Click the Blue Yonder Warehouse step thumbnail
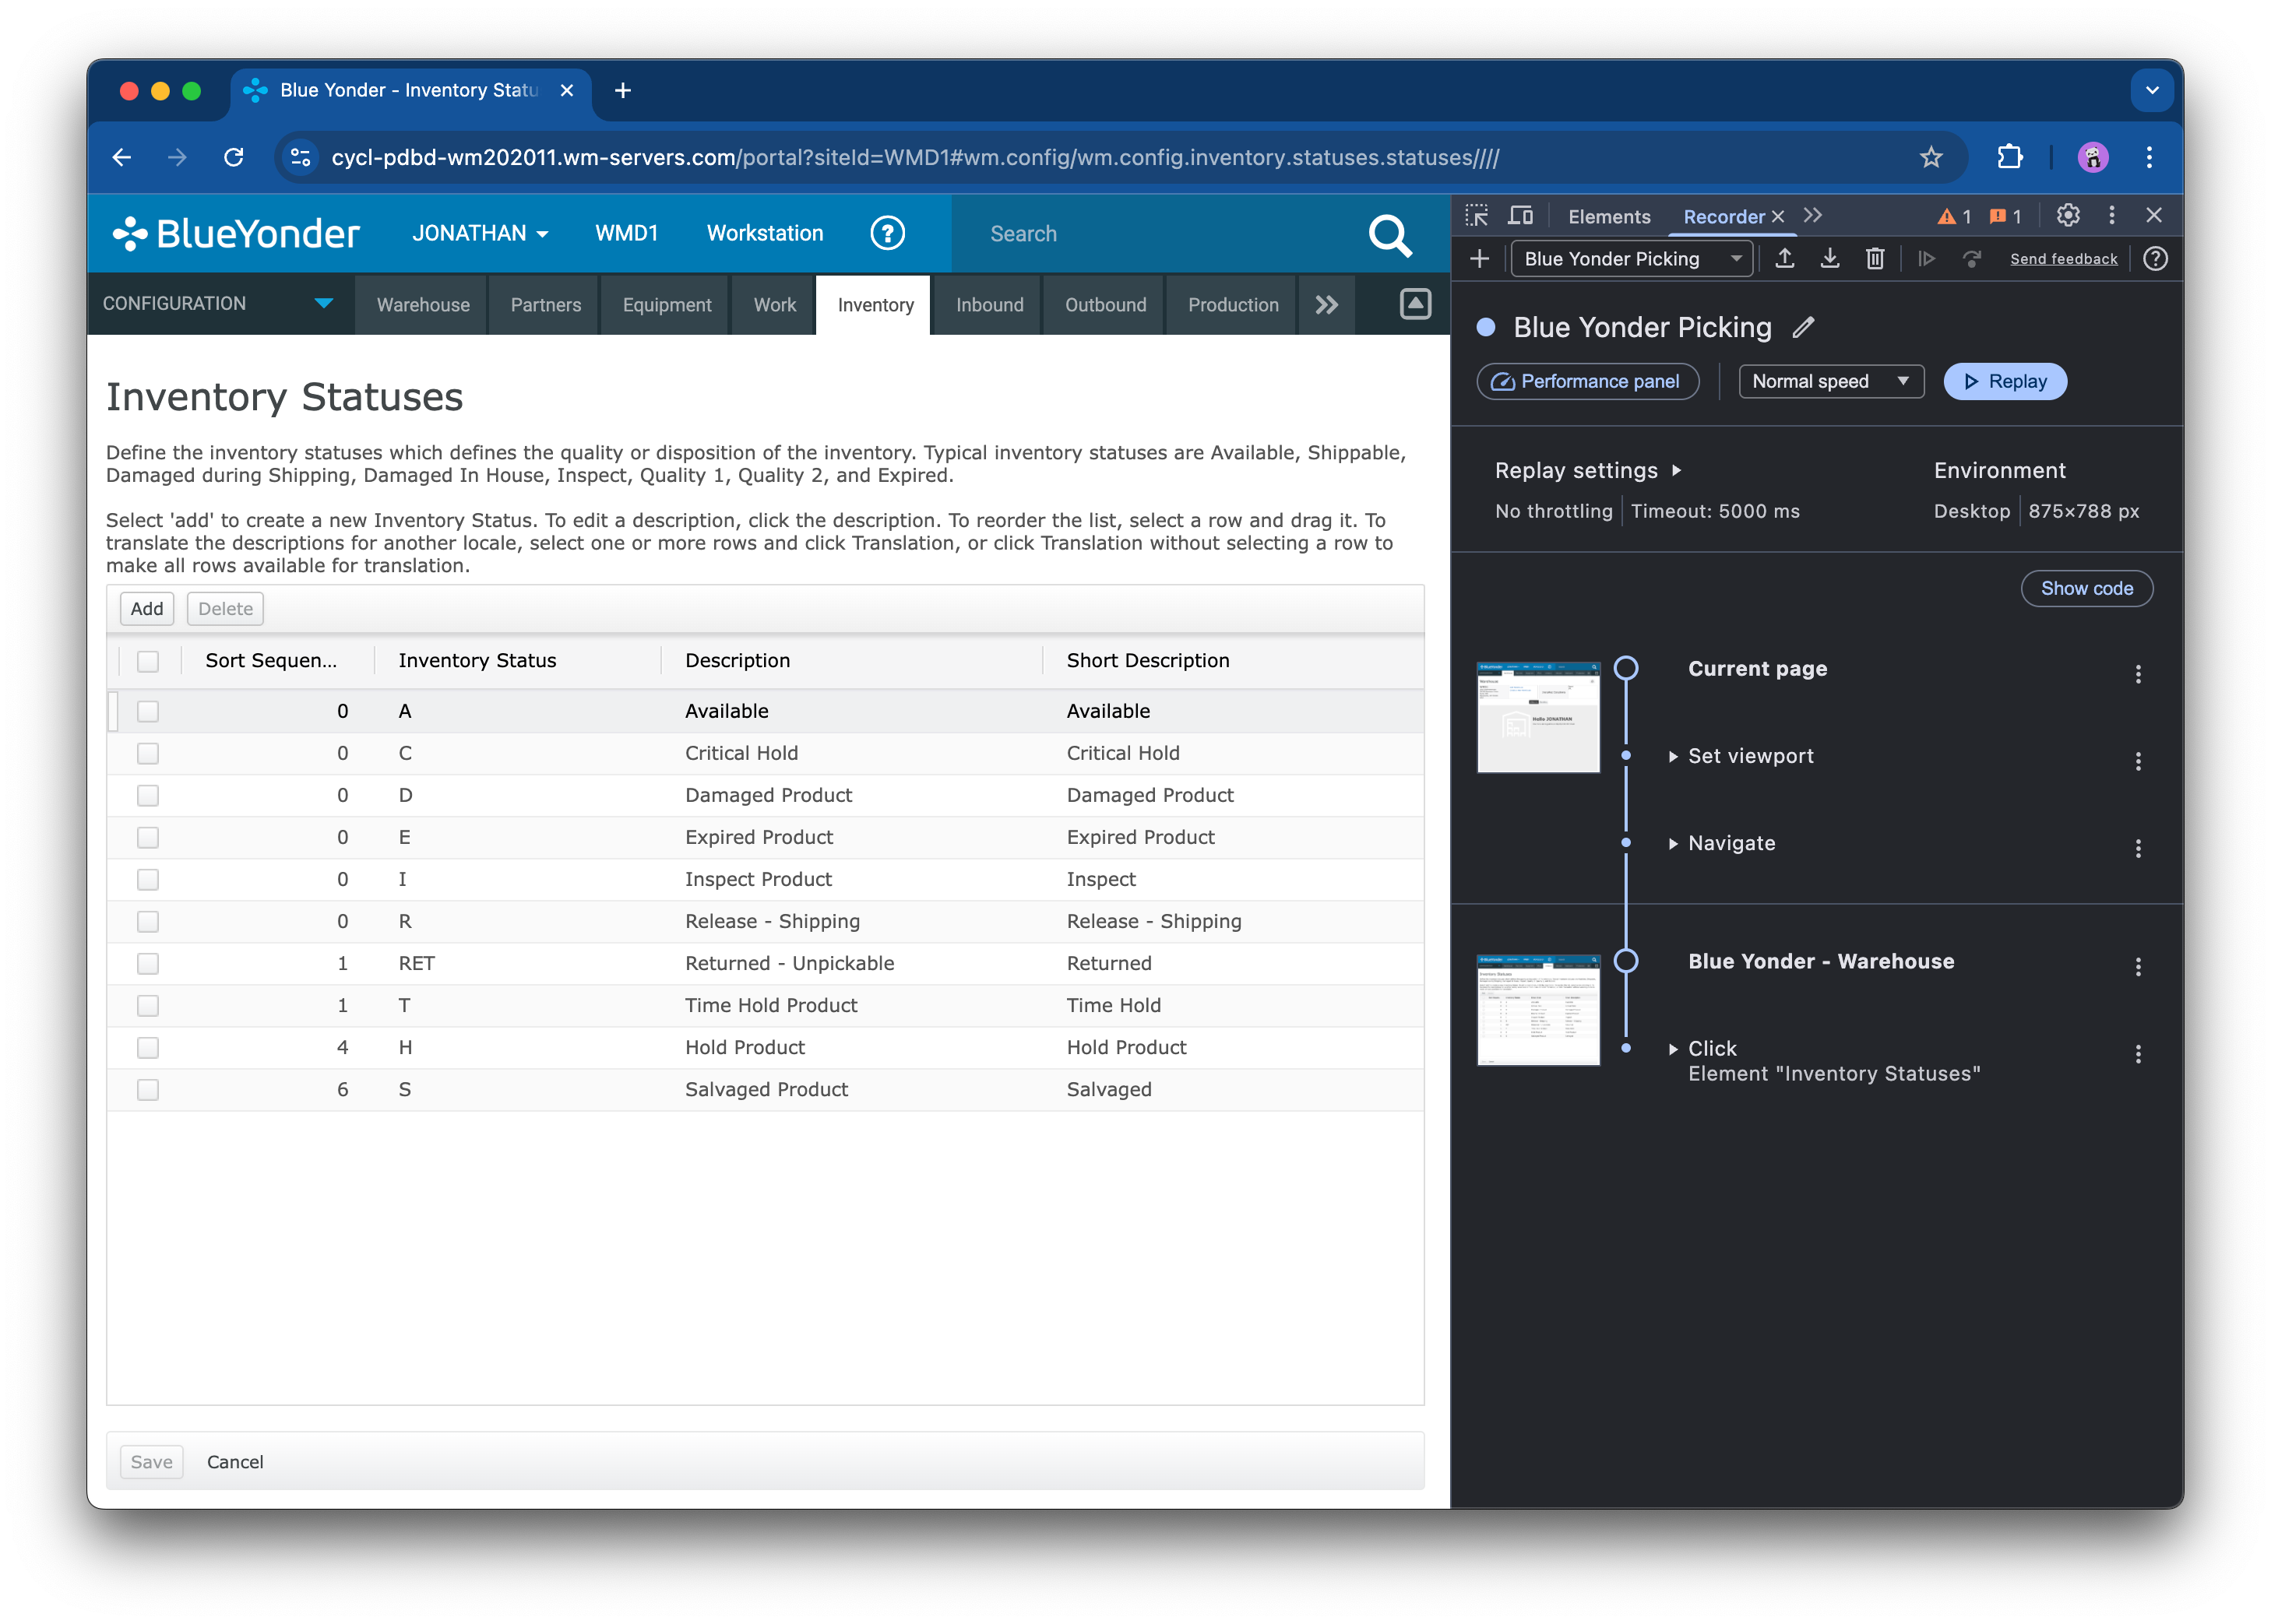 point(1537,1010)
